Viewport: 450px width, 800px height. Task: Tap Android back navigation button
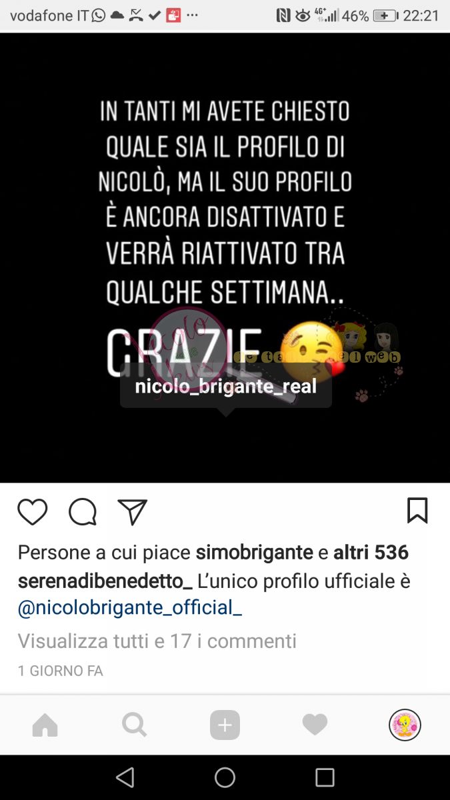125,777
